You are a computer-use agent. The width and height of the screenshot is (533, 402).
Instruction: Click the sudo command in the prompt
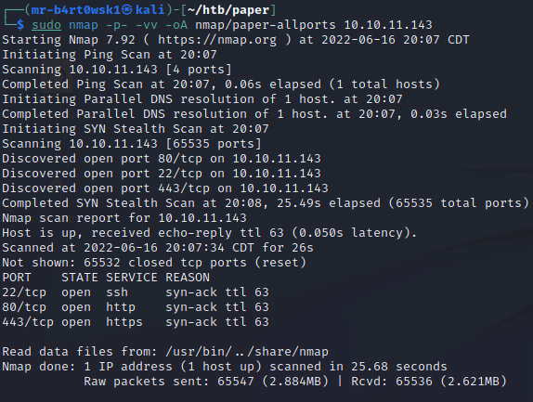click(x=46, y=25)
